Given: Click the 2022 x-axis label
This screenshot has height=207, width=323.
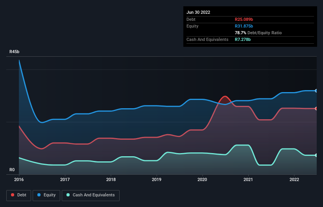Looking at the screenshot, I should (294, 179).
